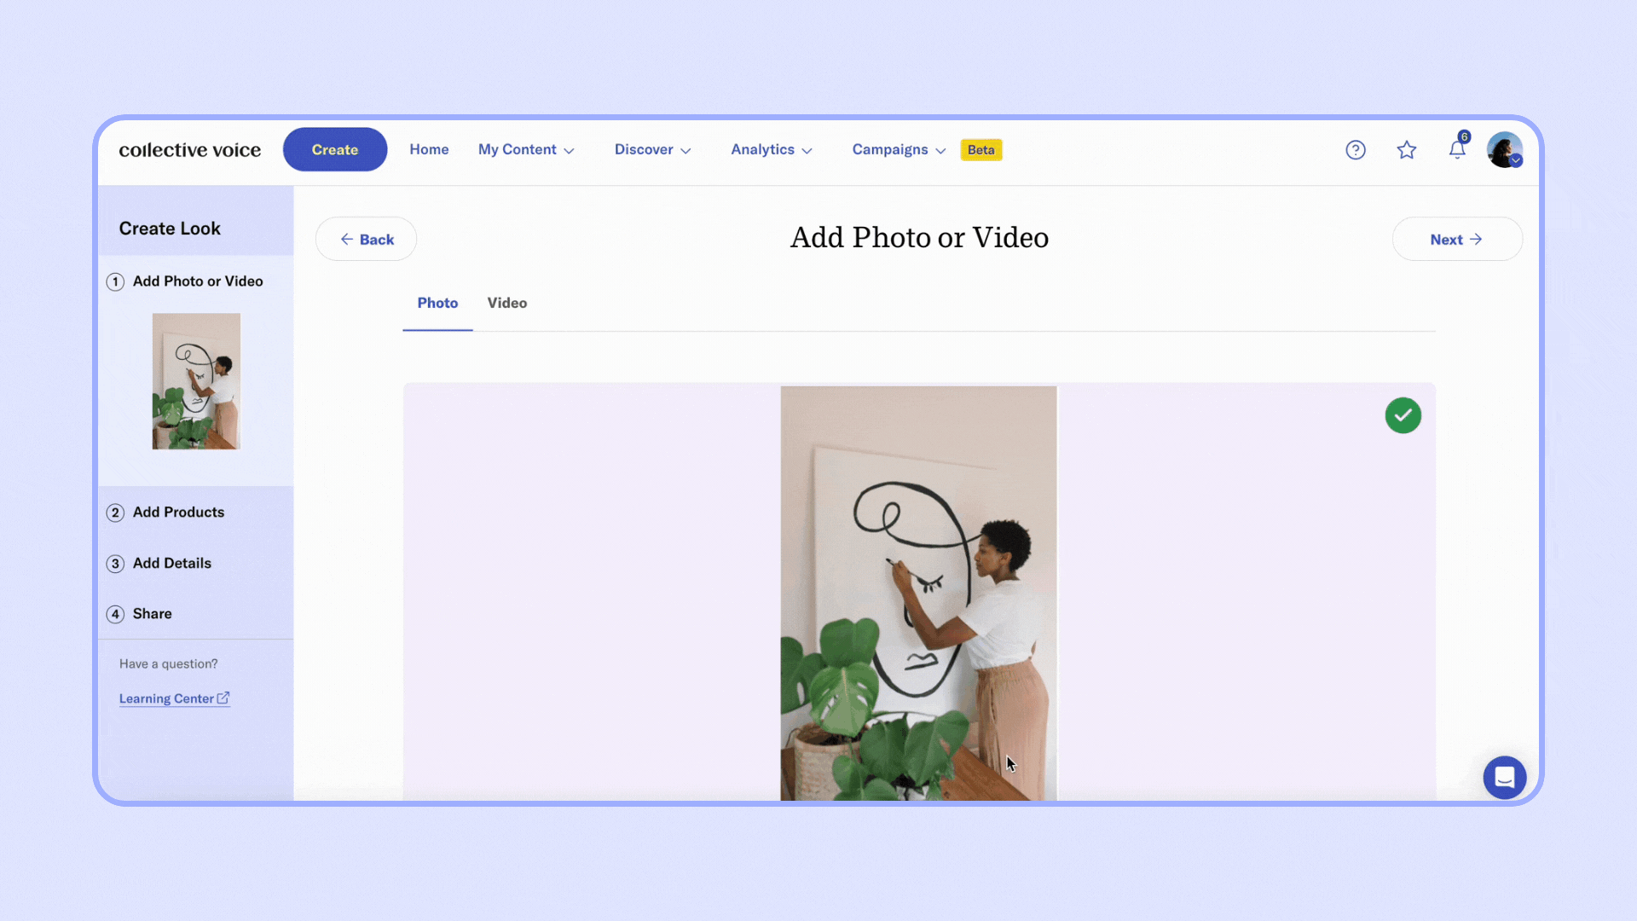Screen dimensions: 1637x921
Task: Click the collective voice logo
Action: 190,150
